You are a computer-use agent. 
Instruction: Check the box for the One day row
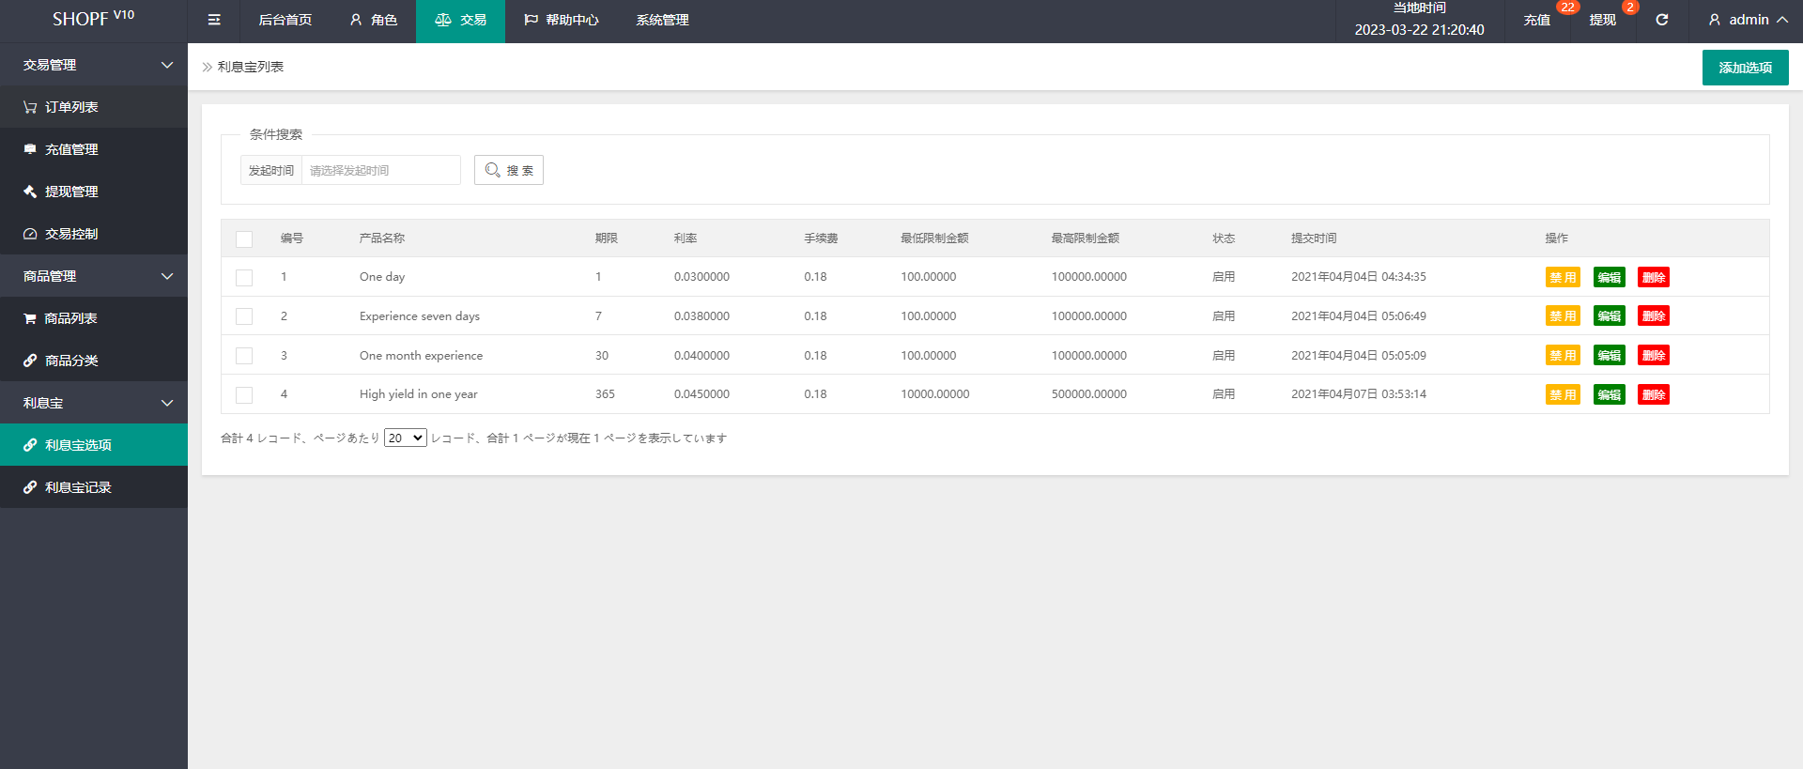point(244,278)
